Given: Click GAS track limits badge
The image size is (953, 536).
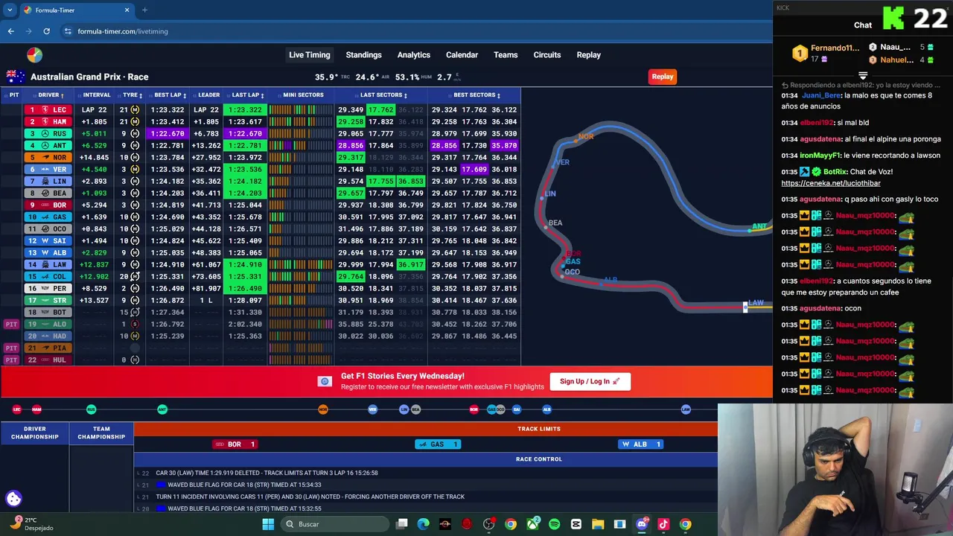Looking at the screenshot, I should tap(437, 444).
